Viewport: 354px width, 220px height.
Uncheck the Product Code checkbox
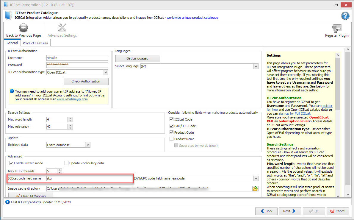(x=171, y=132)
